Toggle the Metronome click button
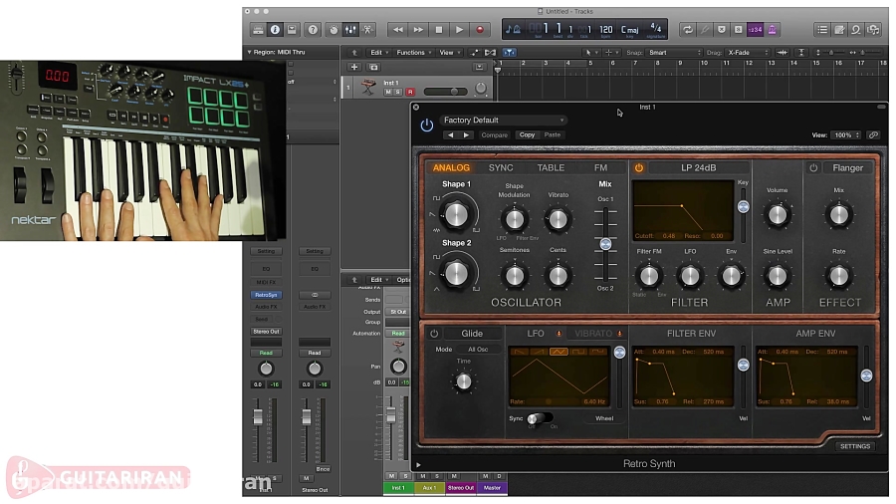Screen dimensions: 896x504 [772, 30]
